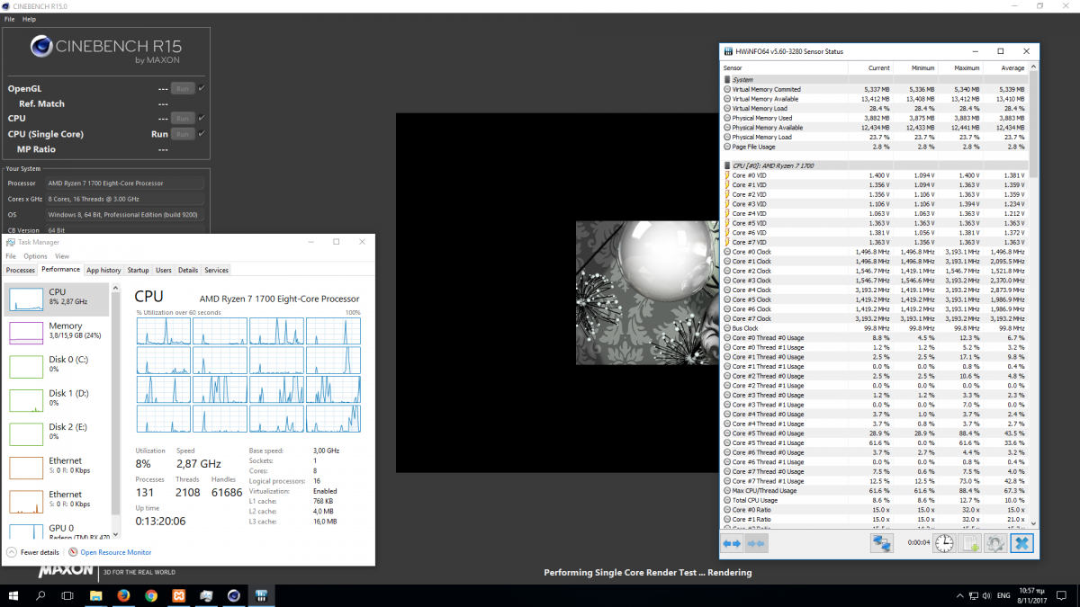Open Resource Monitor link
Screen dimensions: 1080x607
click(x=115, y=552)
